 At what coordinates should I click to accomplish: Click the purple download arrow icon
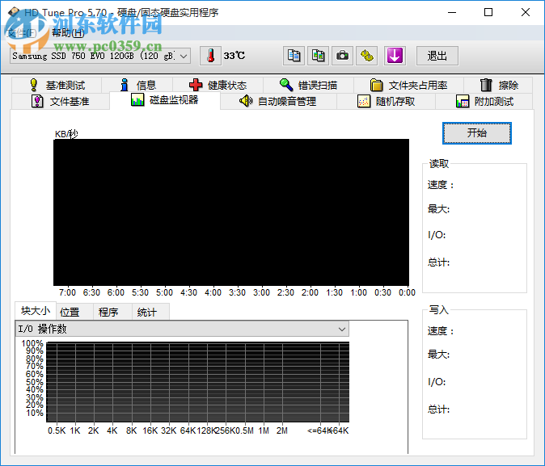pos(395,56)
